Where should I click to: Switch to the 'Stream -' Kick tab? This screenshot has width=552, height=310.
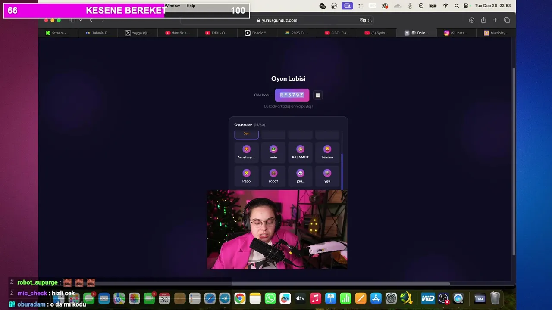click(x=58, y=33)
